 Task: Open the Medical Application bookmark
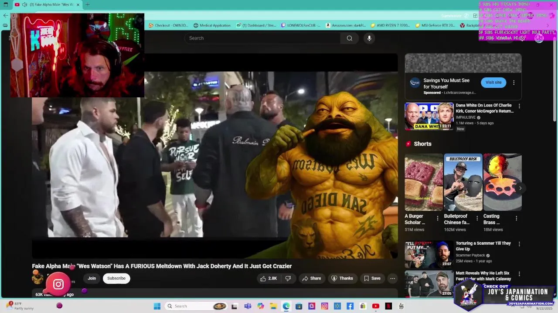(x=212, y=25)
